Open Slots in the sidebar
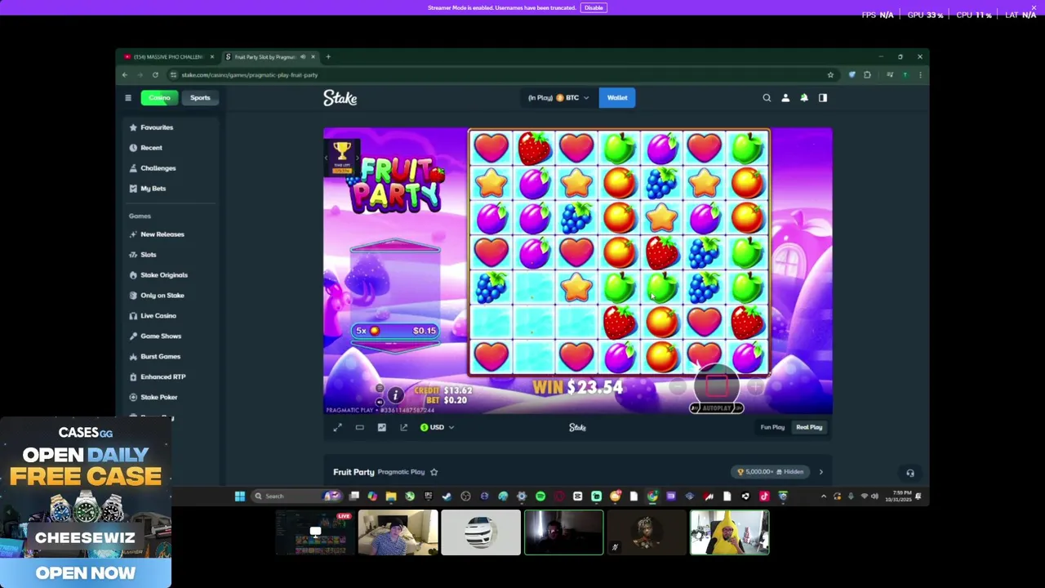1045x588 pixels. [148, 255]
